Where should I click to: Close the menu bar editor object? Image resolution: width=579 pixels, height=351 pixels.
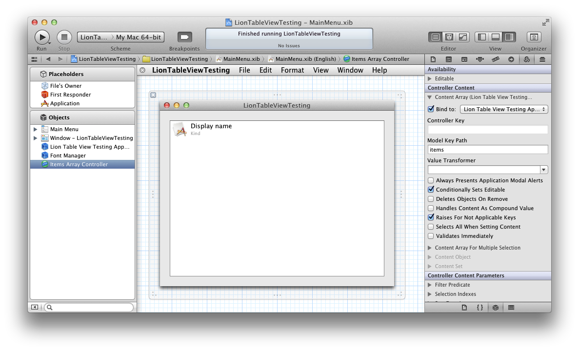point(142,70)
